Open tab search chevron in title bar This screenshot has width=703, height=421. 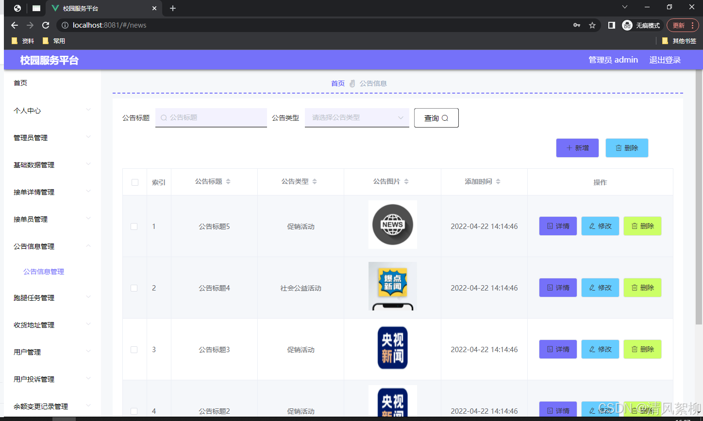coord(625,7)
